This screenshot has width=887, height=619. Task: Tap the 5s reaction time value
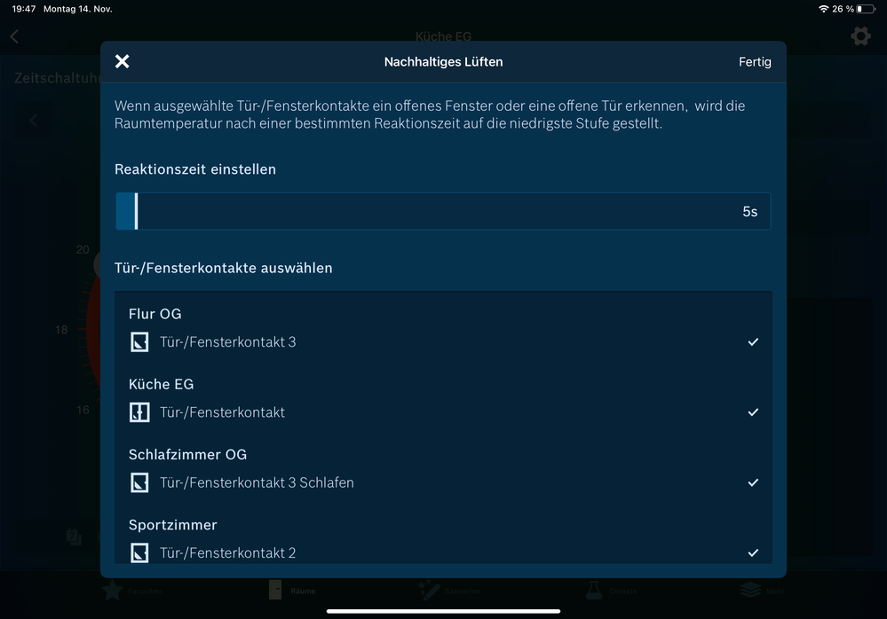click(x=749, y=212)
